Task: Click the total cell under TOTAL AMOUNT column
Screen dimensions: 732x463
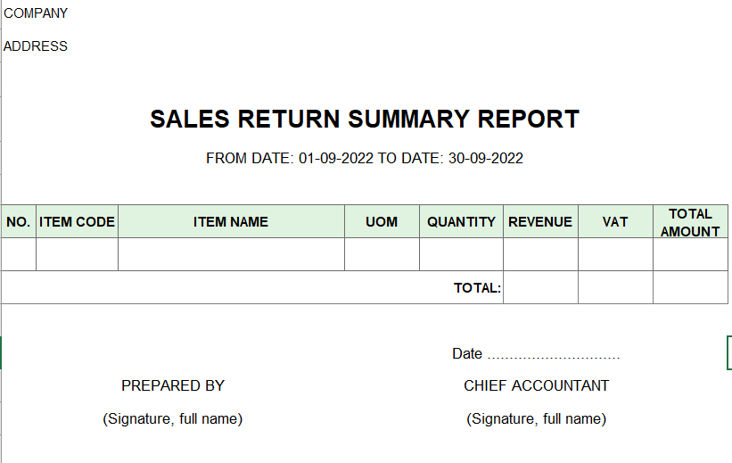Action: click(690, 287)
